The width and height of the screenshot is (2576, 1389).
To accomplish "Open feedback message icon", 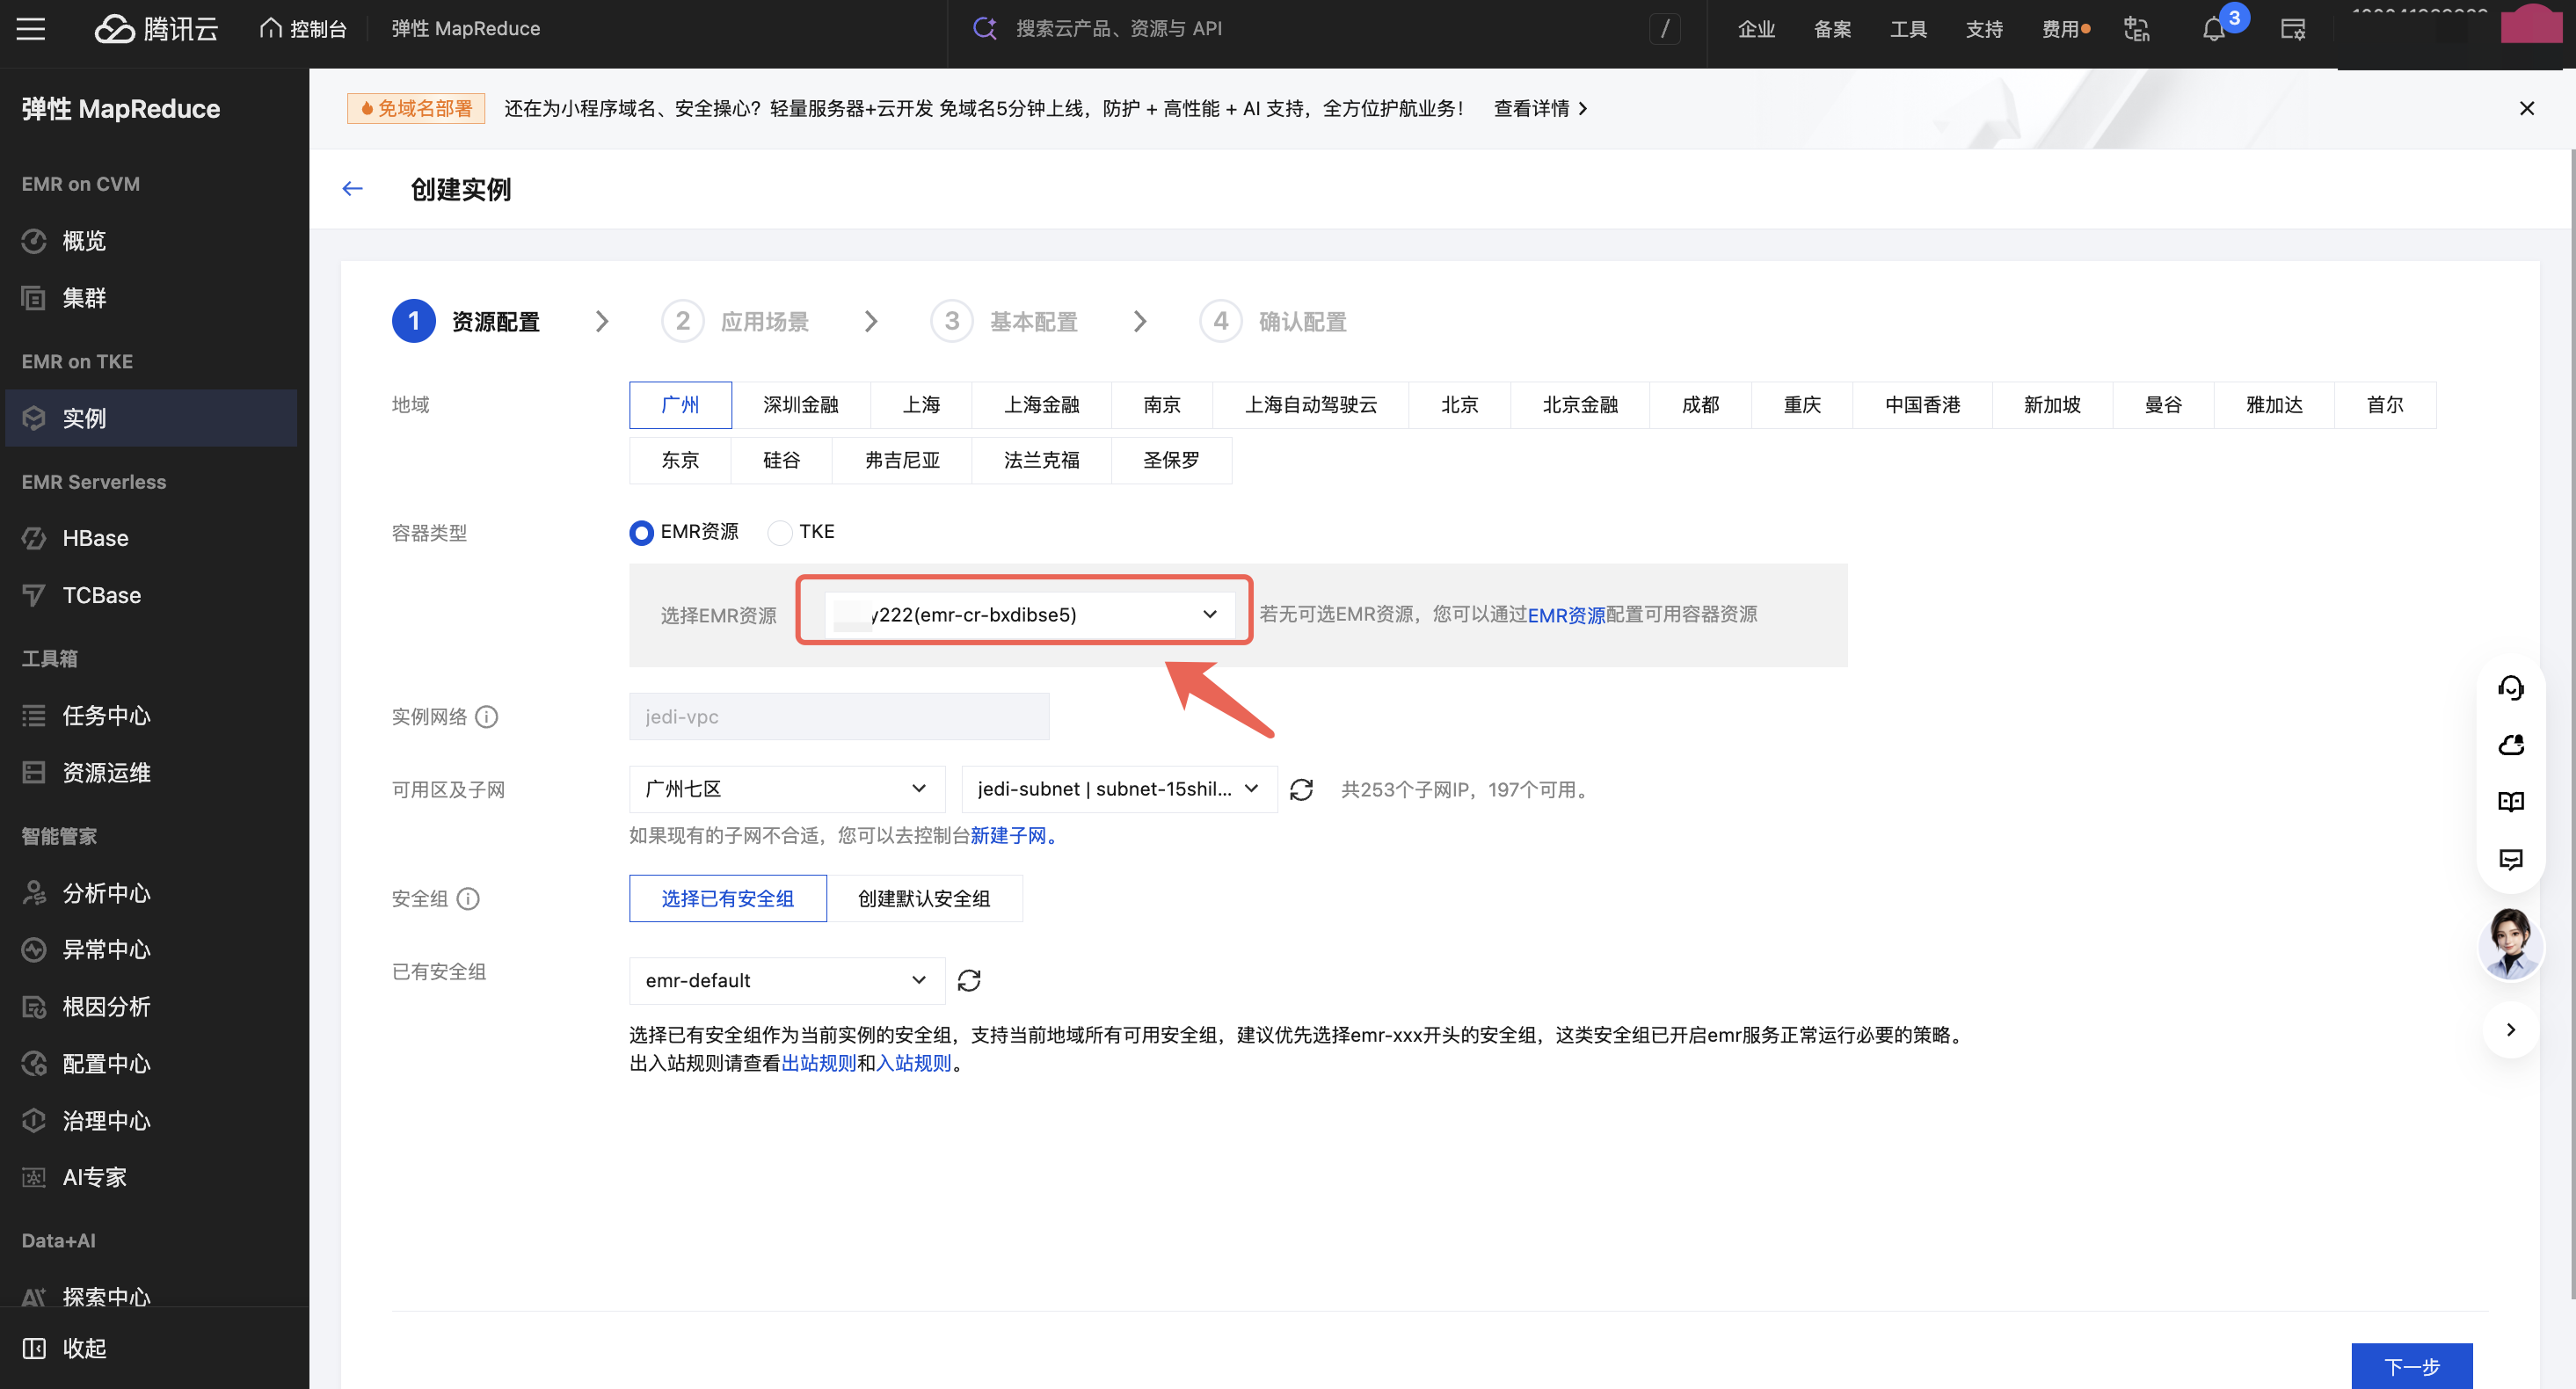I will click(2510, 859).
